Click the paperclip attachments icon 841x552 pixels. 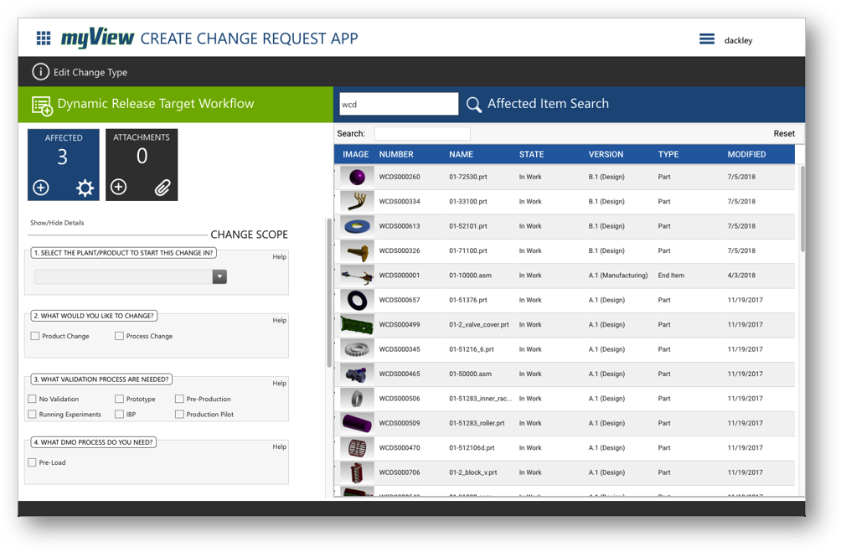click(x=163, y=188)
